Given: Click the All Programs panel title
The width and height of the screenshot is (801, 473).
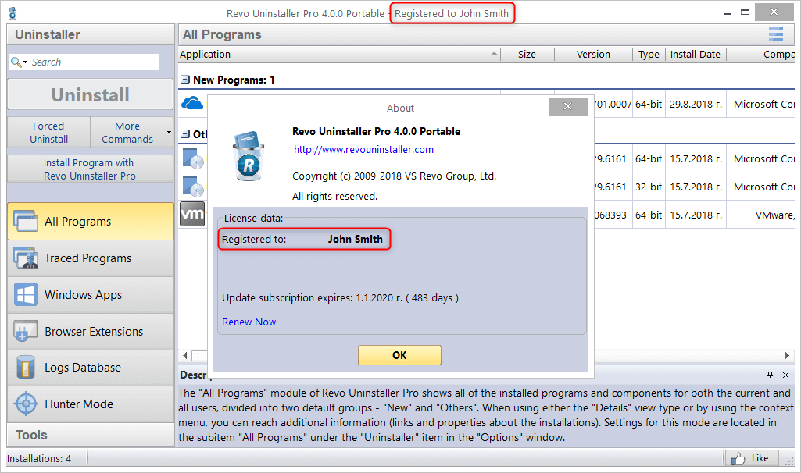Looking at the screenshot, I should [x=222, y=34].
